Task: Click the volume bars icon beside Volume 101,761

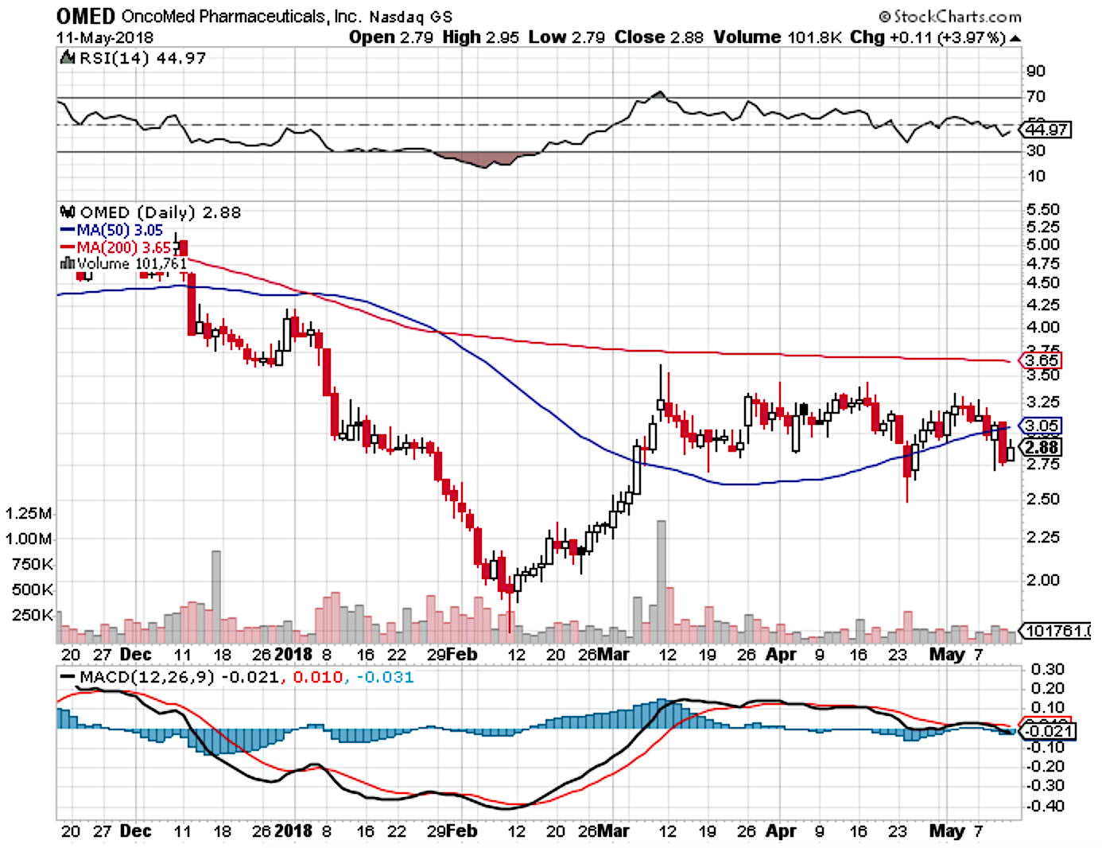Action: (68, 263)
